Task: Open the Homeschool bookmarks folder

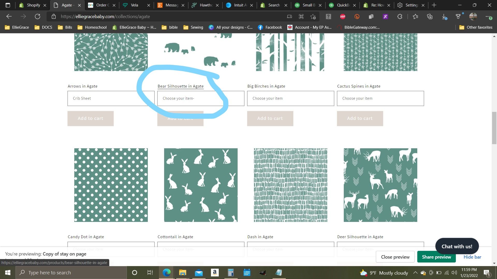Action: [92, 27]
